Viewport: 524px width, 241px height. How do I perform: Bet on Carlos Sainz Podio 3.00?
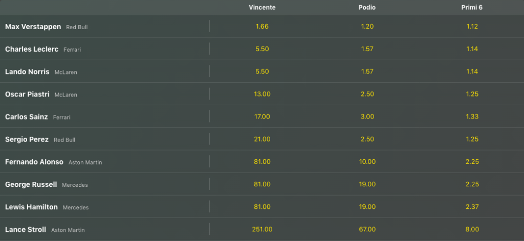(367, 116)
